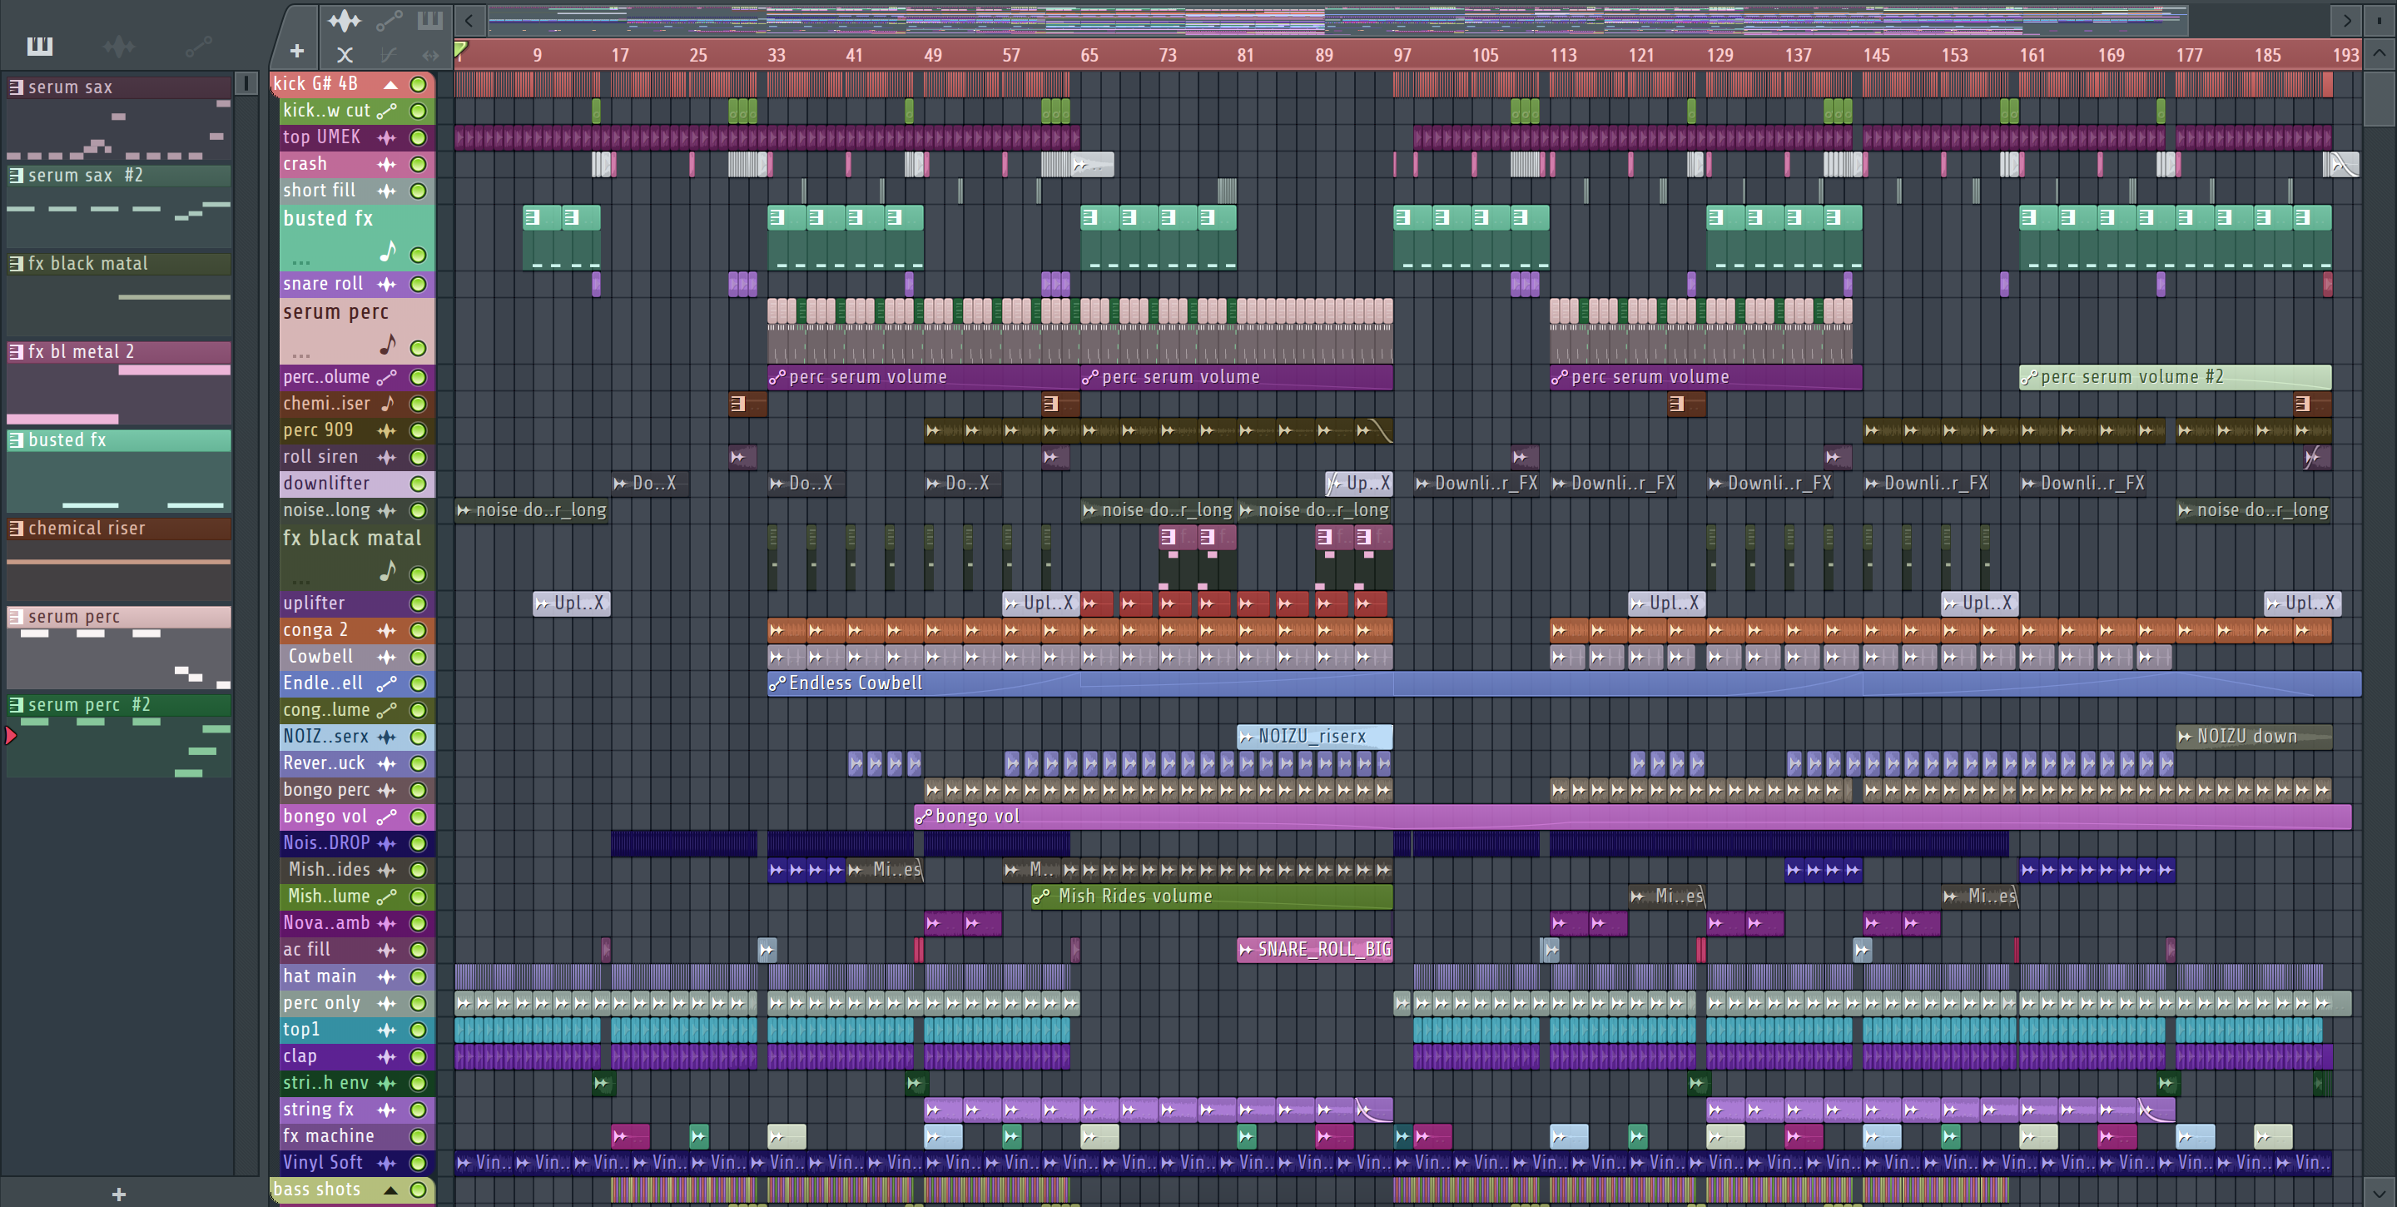Select the SNARE_ROLL_BIG audio clip
Screen dimensions: 2397x1207
[1314, 949]
